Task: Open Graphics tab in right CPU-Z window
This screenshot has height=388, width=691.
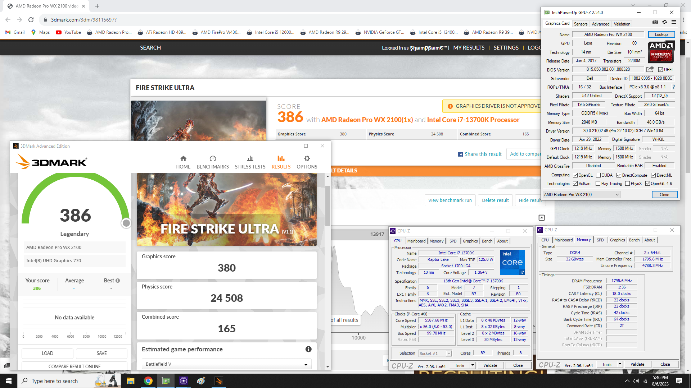Action: 617,240
